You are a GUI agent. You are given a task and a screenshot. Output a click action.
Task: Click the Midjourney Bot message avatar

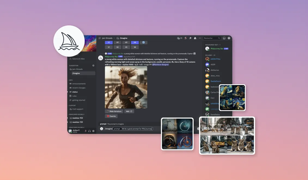tap(100, 58)
